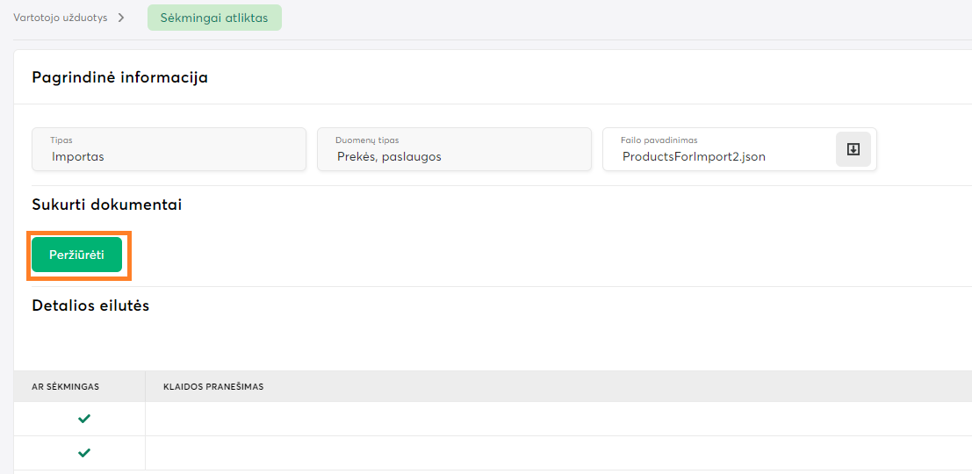Click the first row's green checkmark
This screenshot has width=972, height=474.
point(84,419)
